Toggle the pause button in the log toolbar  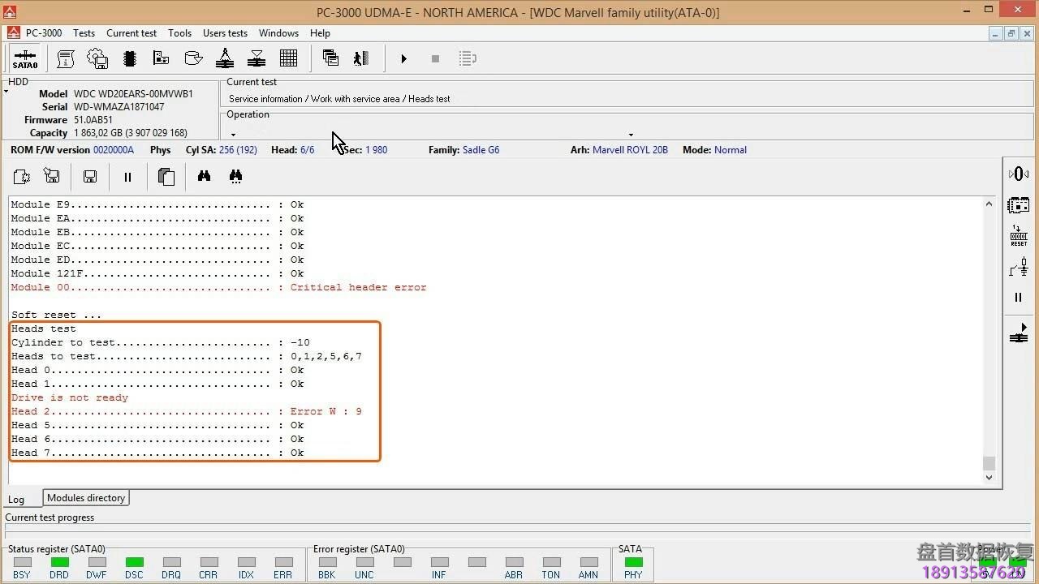point(127,177)
